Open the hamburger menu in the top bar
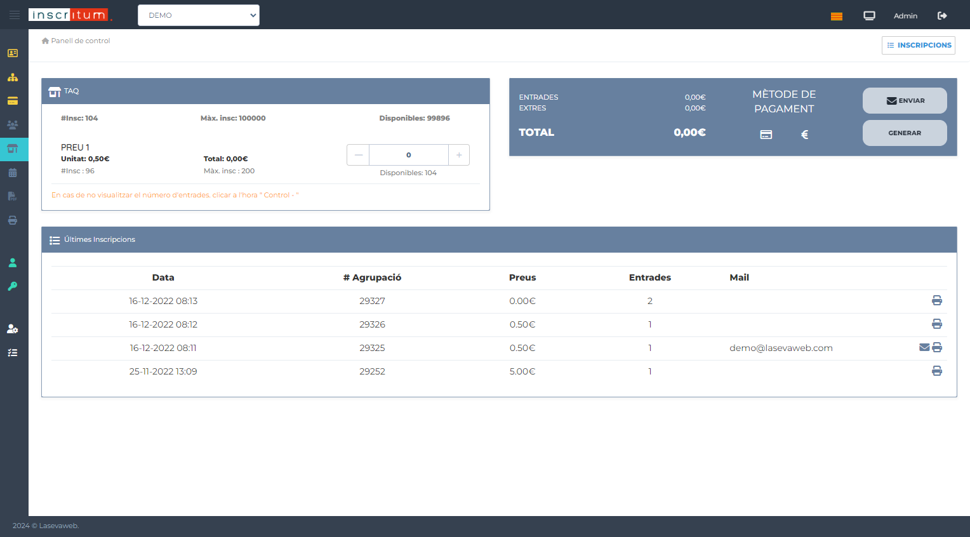 [x=14, y=15]
